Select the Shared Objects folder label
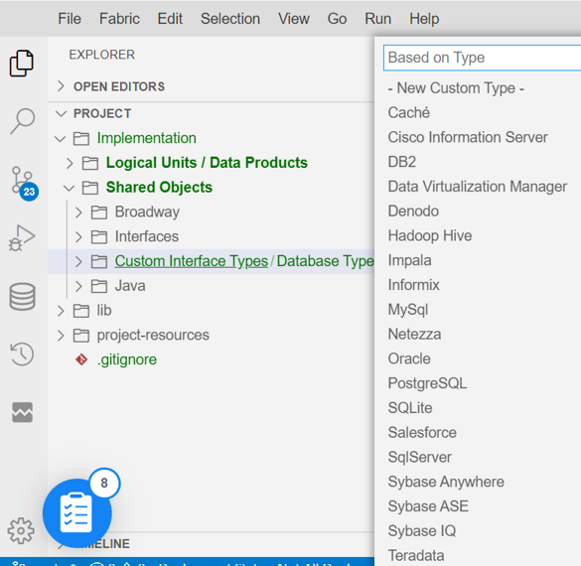581x566 pixels. click(x=159, y=188)
